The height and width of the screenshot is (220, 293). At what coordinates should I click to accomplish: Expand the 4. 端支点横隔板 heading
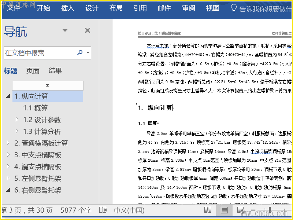pyautogui.click(x=8, y=166)
